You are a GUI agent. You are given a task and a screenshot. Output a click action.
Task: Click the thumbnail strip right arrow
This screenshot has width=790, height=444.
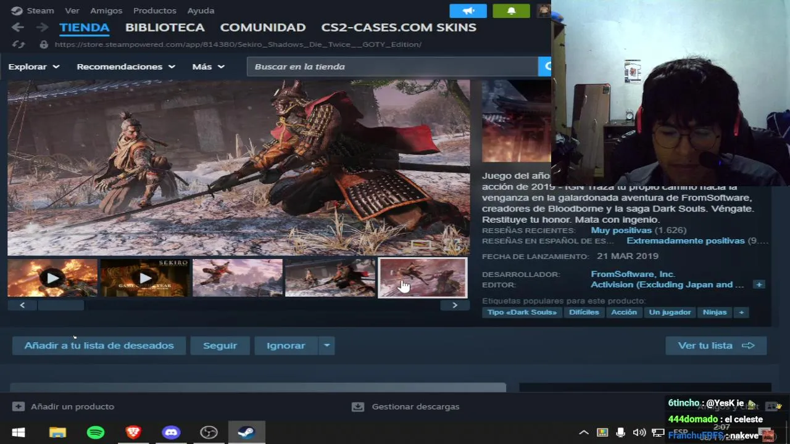455,305
